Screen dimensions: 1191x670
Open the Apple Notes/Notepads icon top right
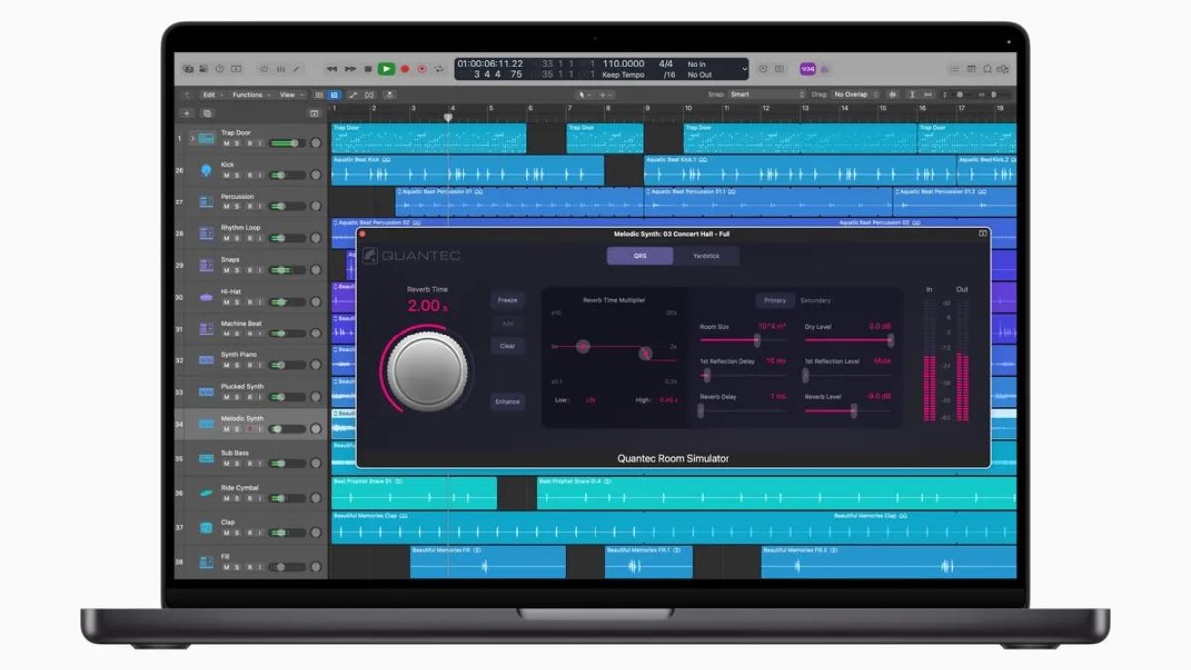click(971, 69)
